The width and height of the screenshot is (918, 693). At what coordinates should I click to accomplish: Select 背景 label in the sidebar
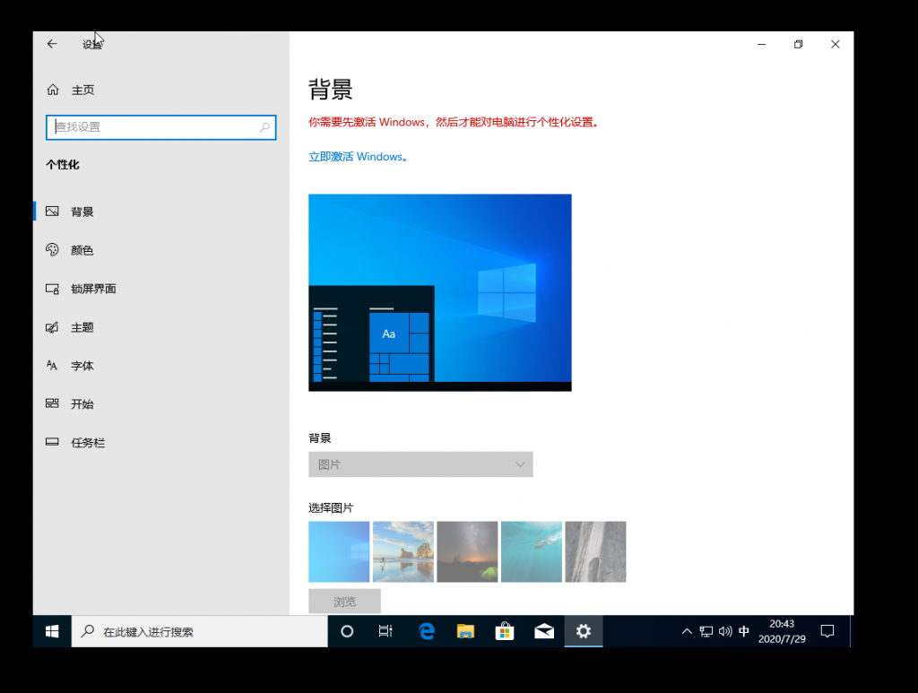pyautogui.click(x=82, y=212)
